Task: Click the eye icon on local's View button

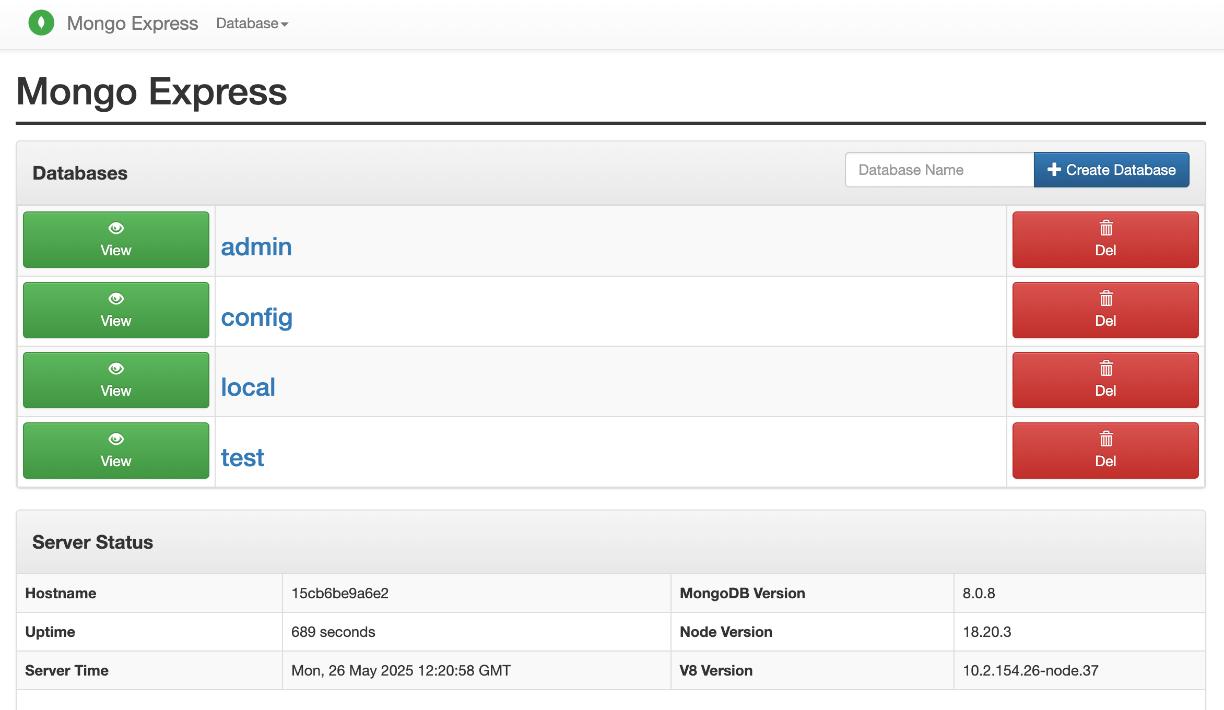Action: coord(115,369)
